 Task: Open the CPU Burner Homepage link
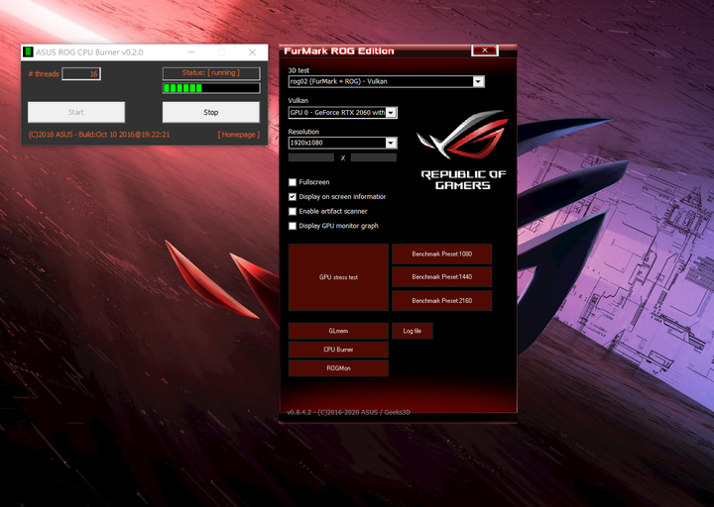pos(239,135)
